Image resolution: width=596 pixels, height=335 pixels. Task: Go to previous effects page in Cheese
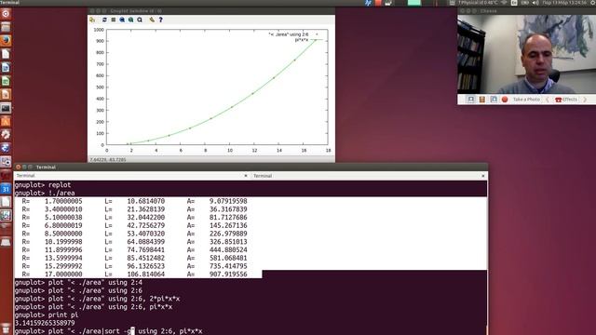(548, 100)
